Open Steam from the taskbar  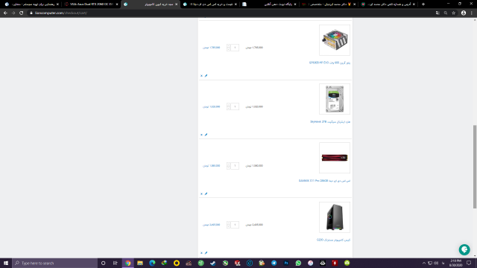coord(213,263)
